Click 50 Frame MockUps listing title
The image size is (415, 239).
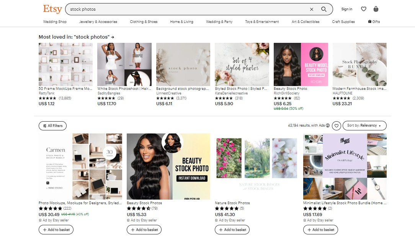point(65,89)
